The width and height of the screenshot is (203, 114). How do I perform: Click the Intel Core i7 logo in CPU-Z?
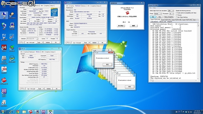click(x=54, y=12)
